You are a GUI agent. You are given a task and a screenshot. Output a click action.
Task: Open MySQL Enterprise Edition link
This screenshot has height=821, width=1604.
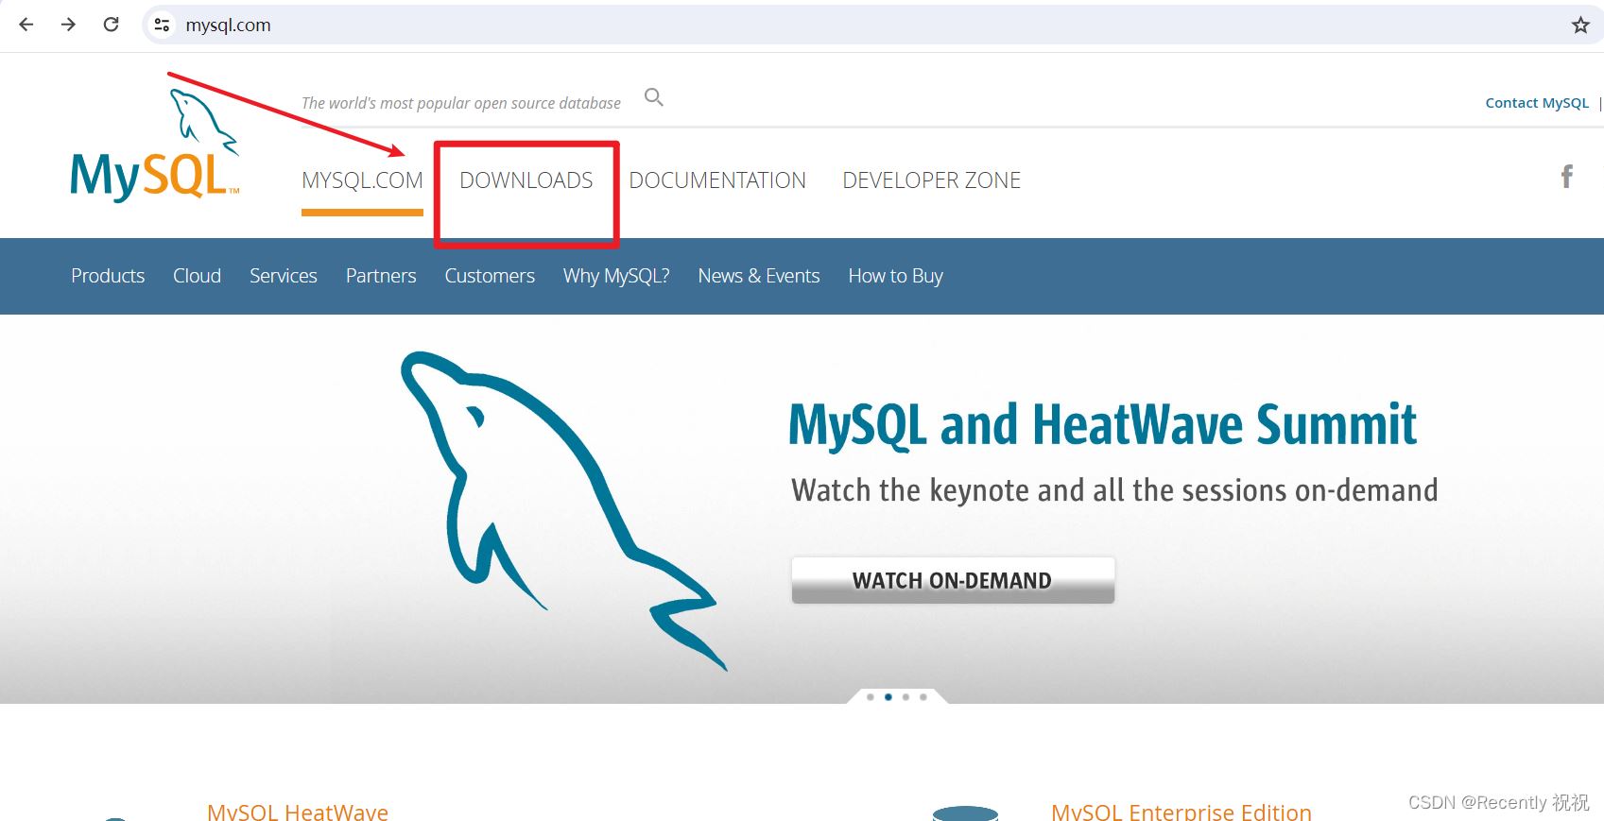coord(1181,812)
